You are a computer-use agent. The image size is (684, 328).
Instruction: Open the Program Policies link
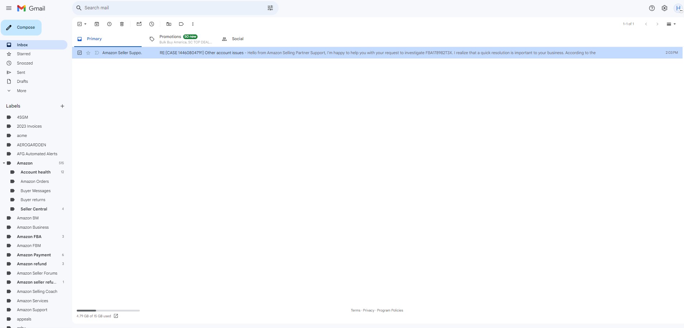click(x=390, y=310)
